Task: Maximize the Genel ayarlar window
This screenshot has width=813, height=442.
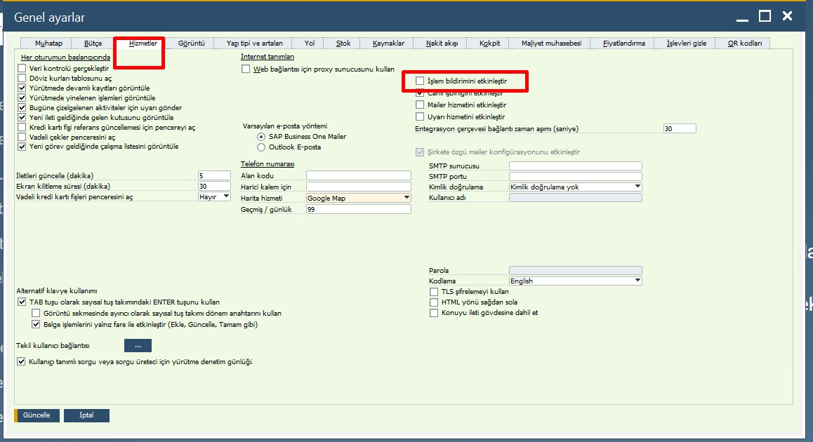Action: pos(765,16)
